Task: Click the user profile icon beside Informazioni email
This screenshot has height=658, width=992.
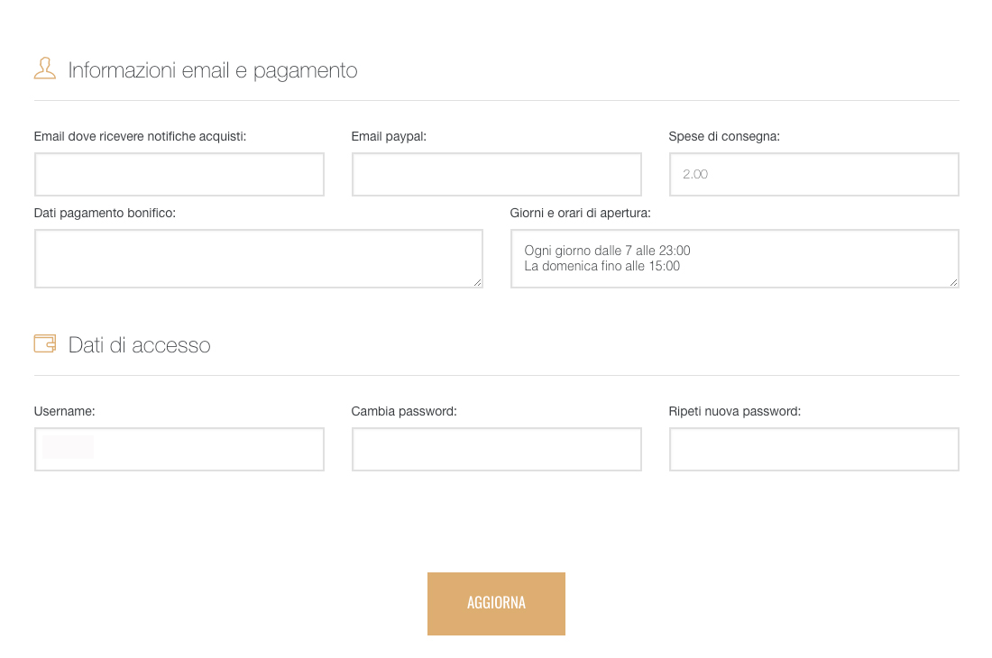Action: (x=45, y=69)
